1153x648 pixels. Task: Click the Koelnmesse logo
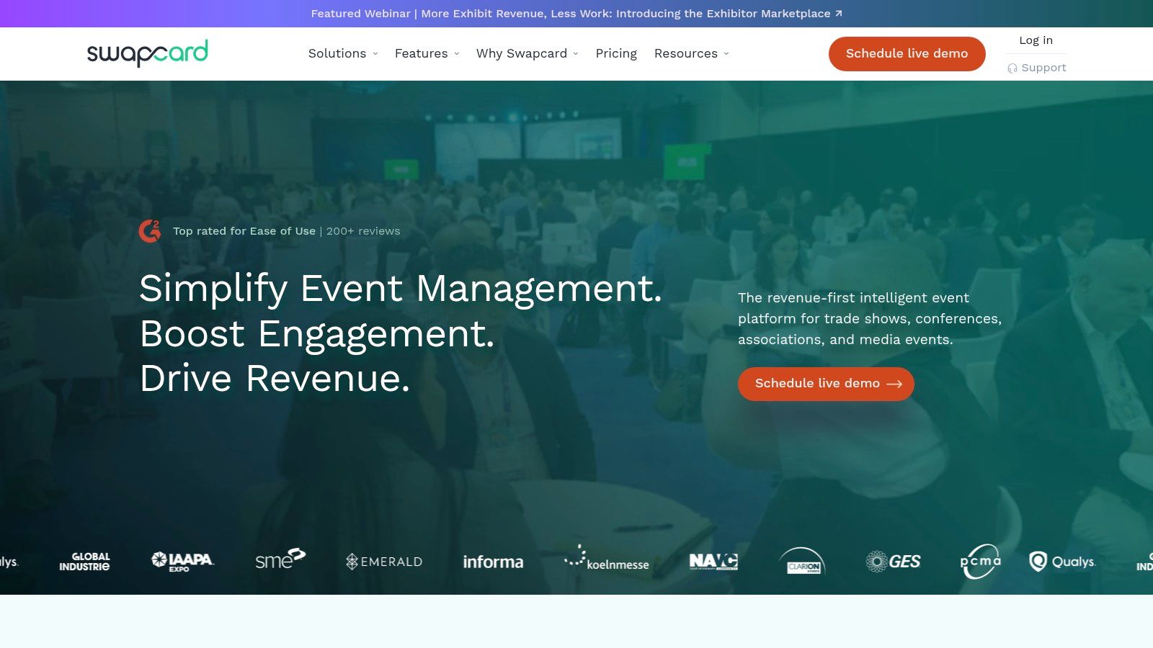(607, 558)
